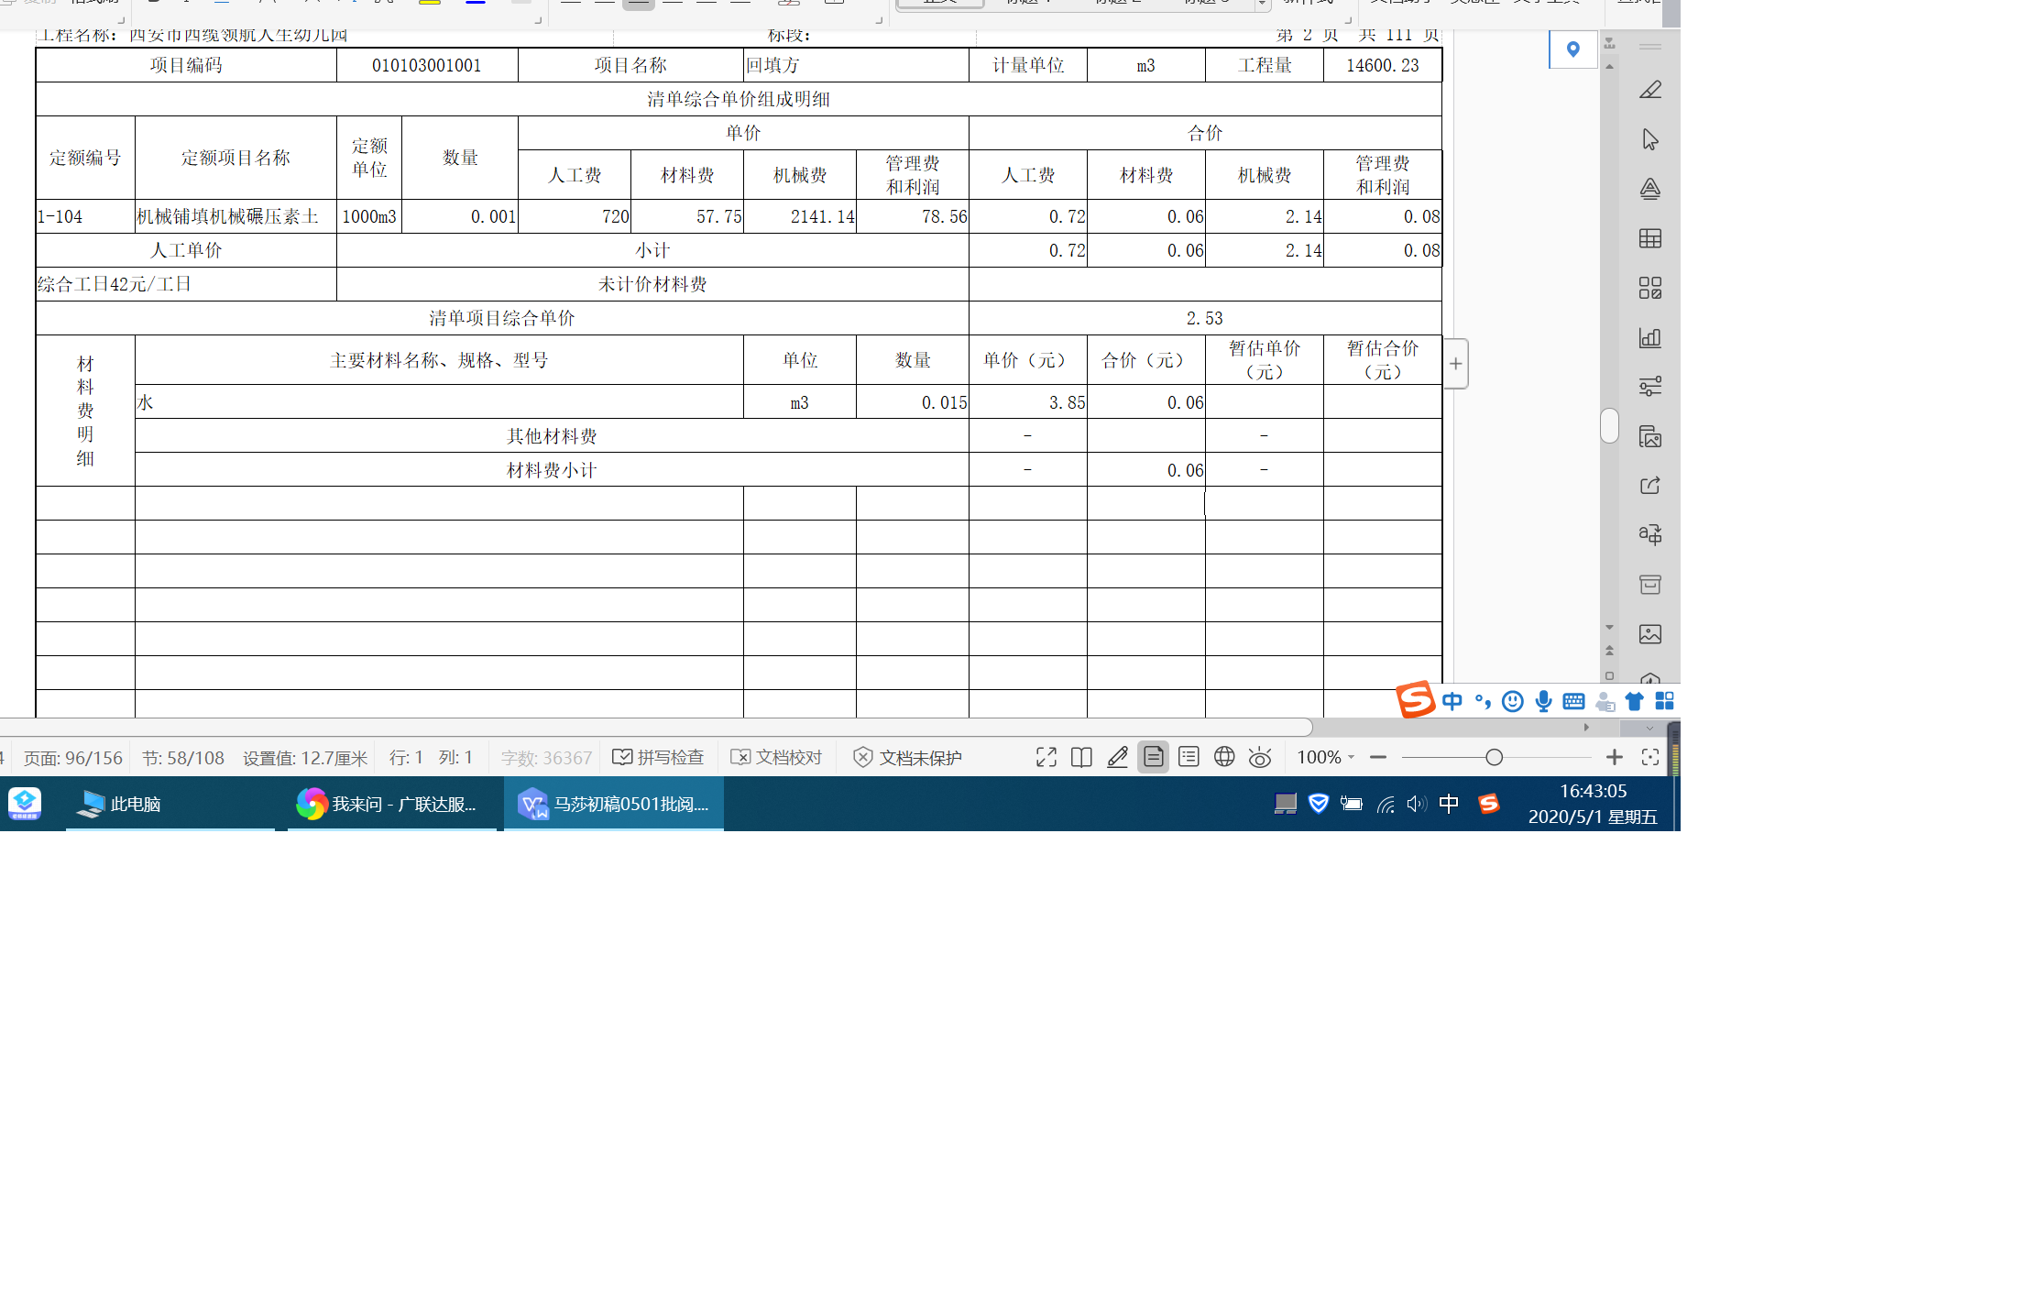Click the zoom in plus button
This screenshot has width=2038, height=1294.
click(1614, 757)
